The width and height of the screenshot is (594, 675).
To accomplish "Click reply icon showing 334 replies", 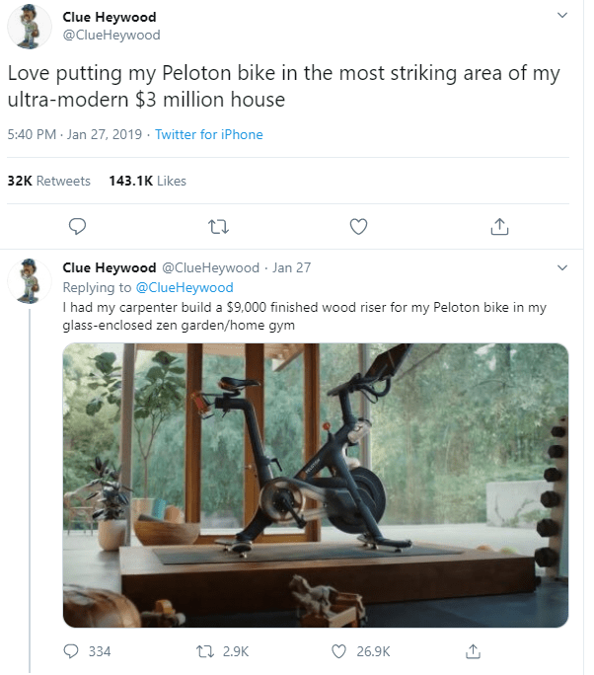I will pos(72,651).
